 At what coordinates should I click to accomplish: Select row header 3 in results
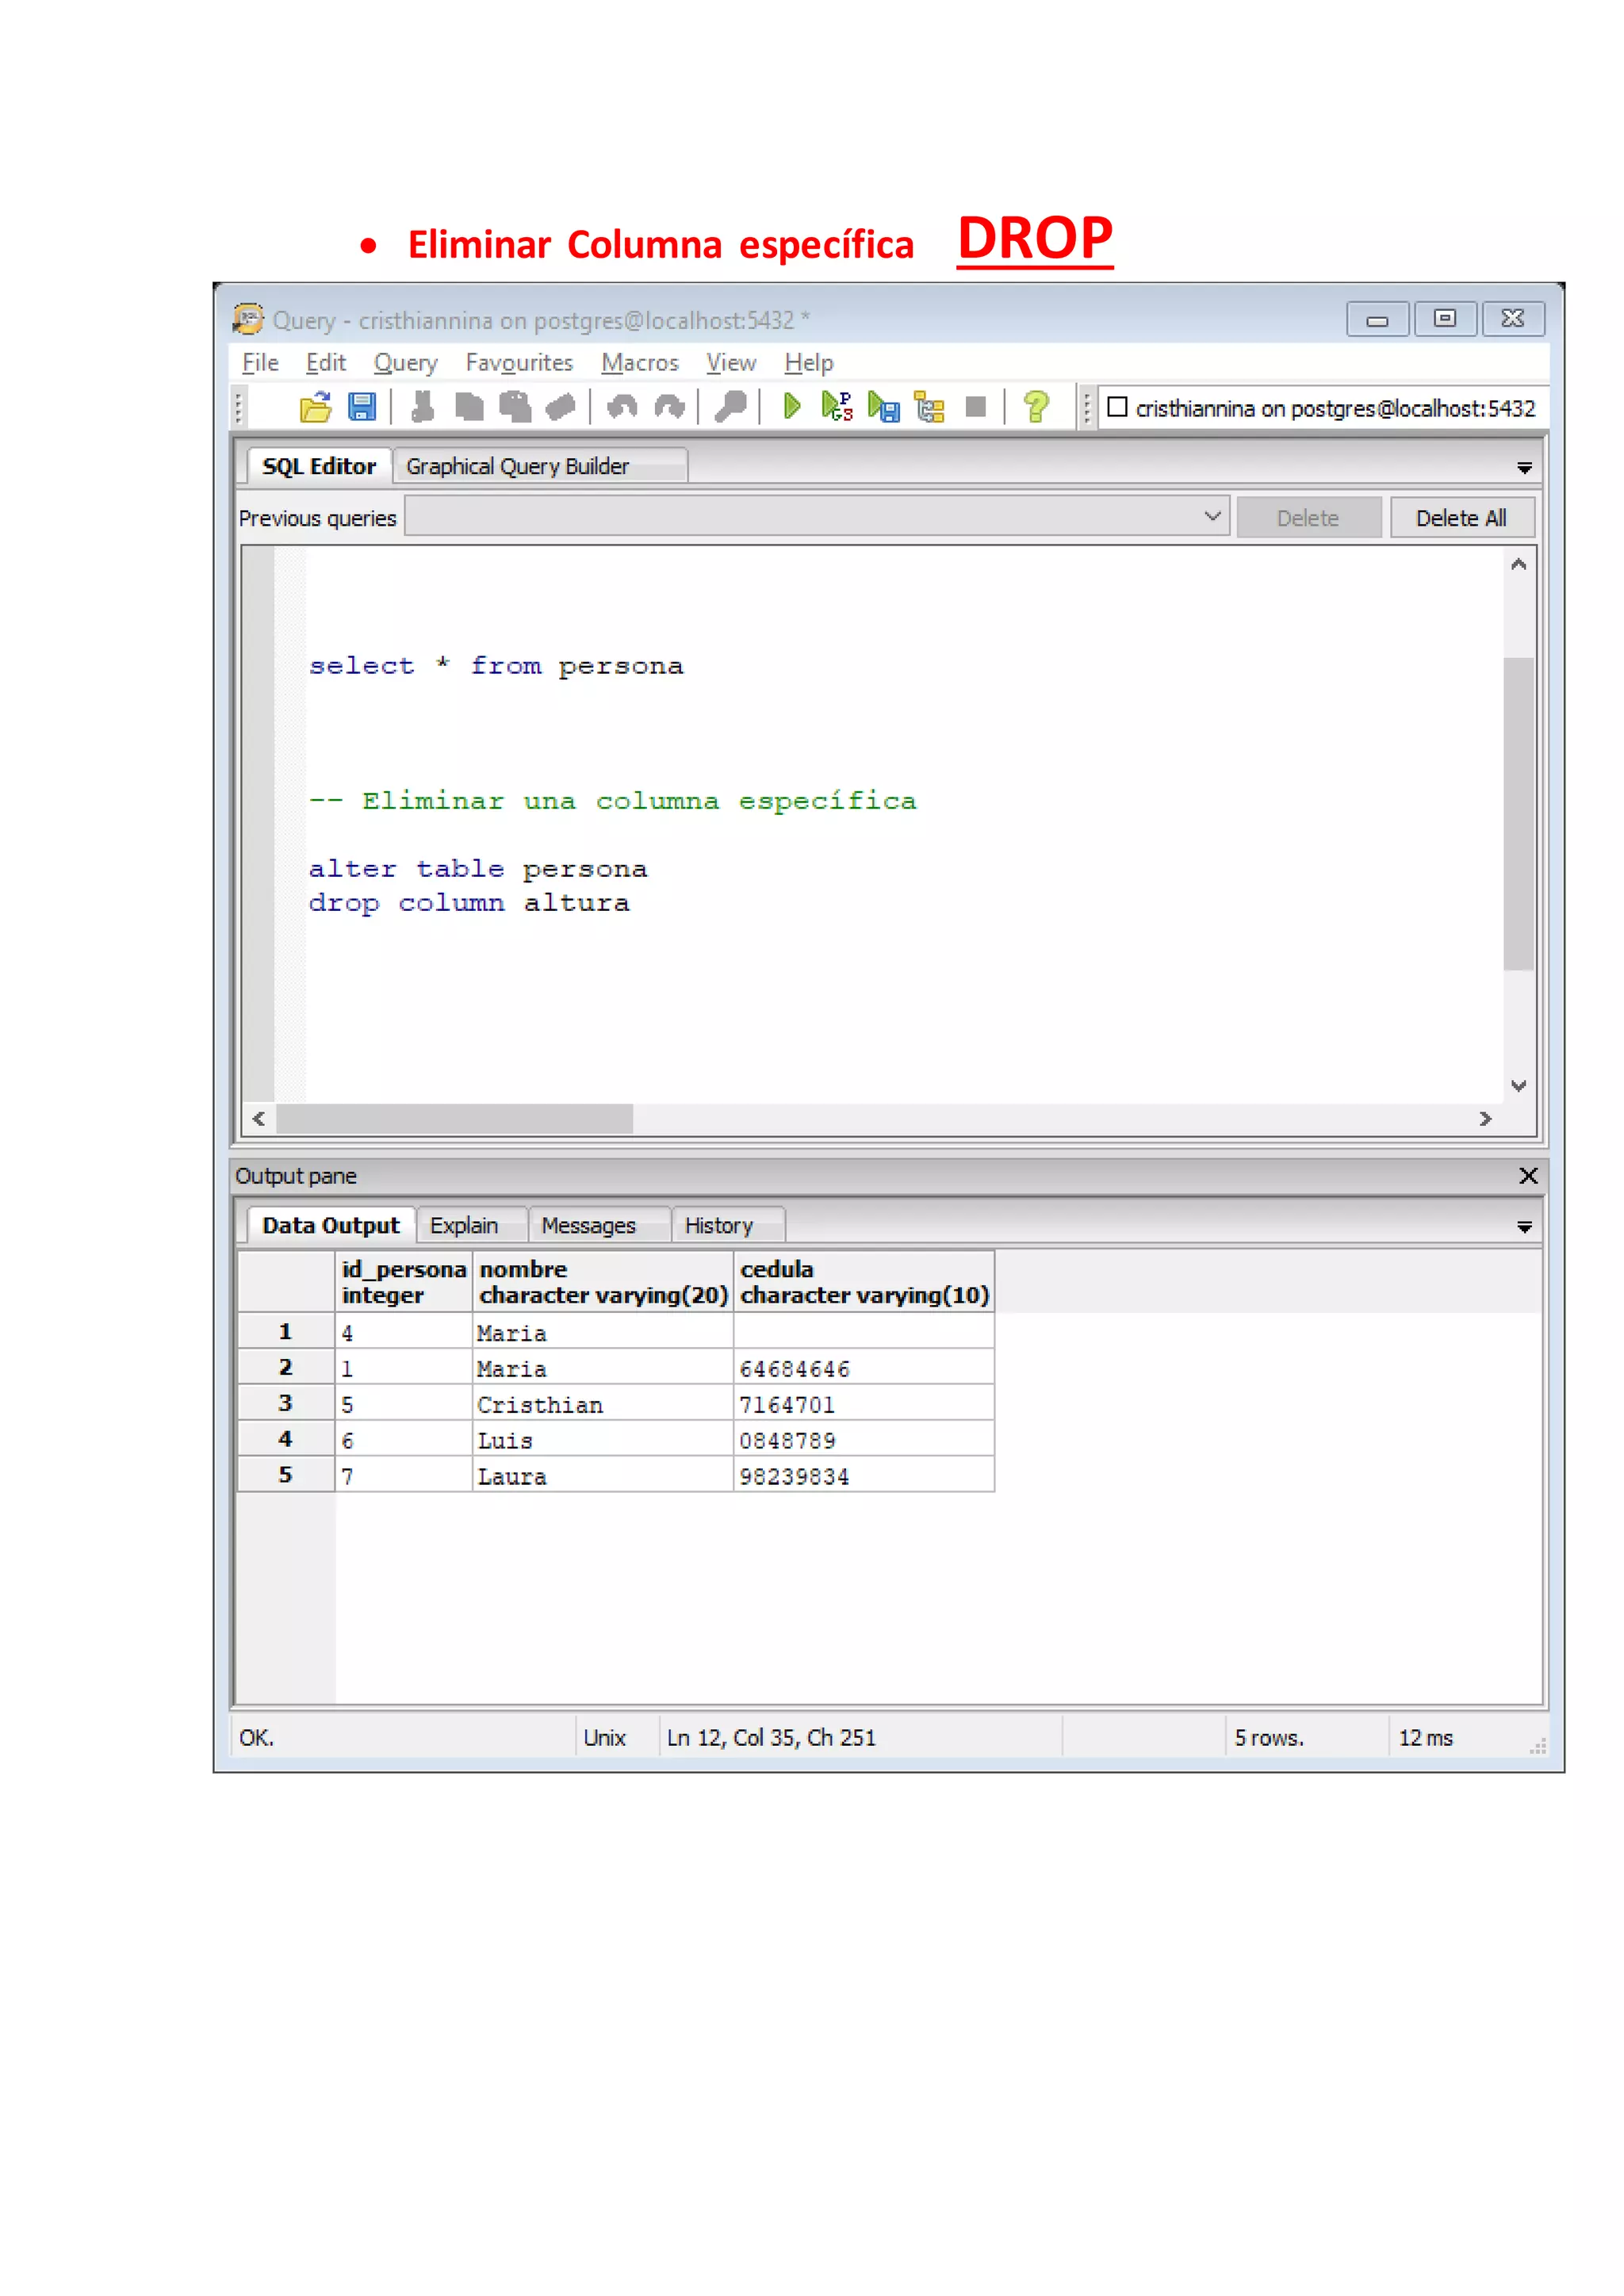286,1404
